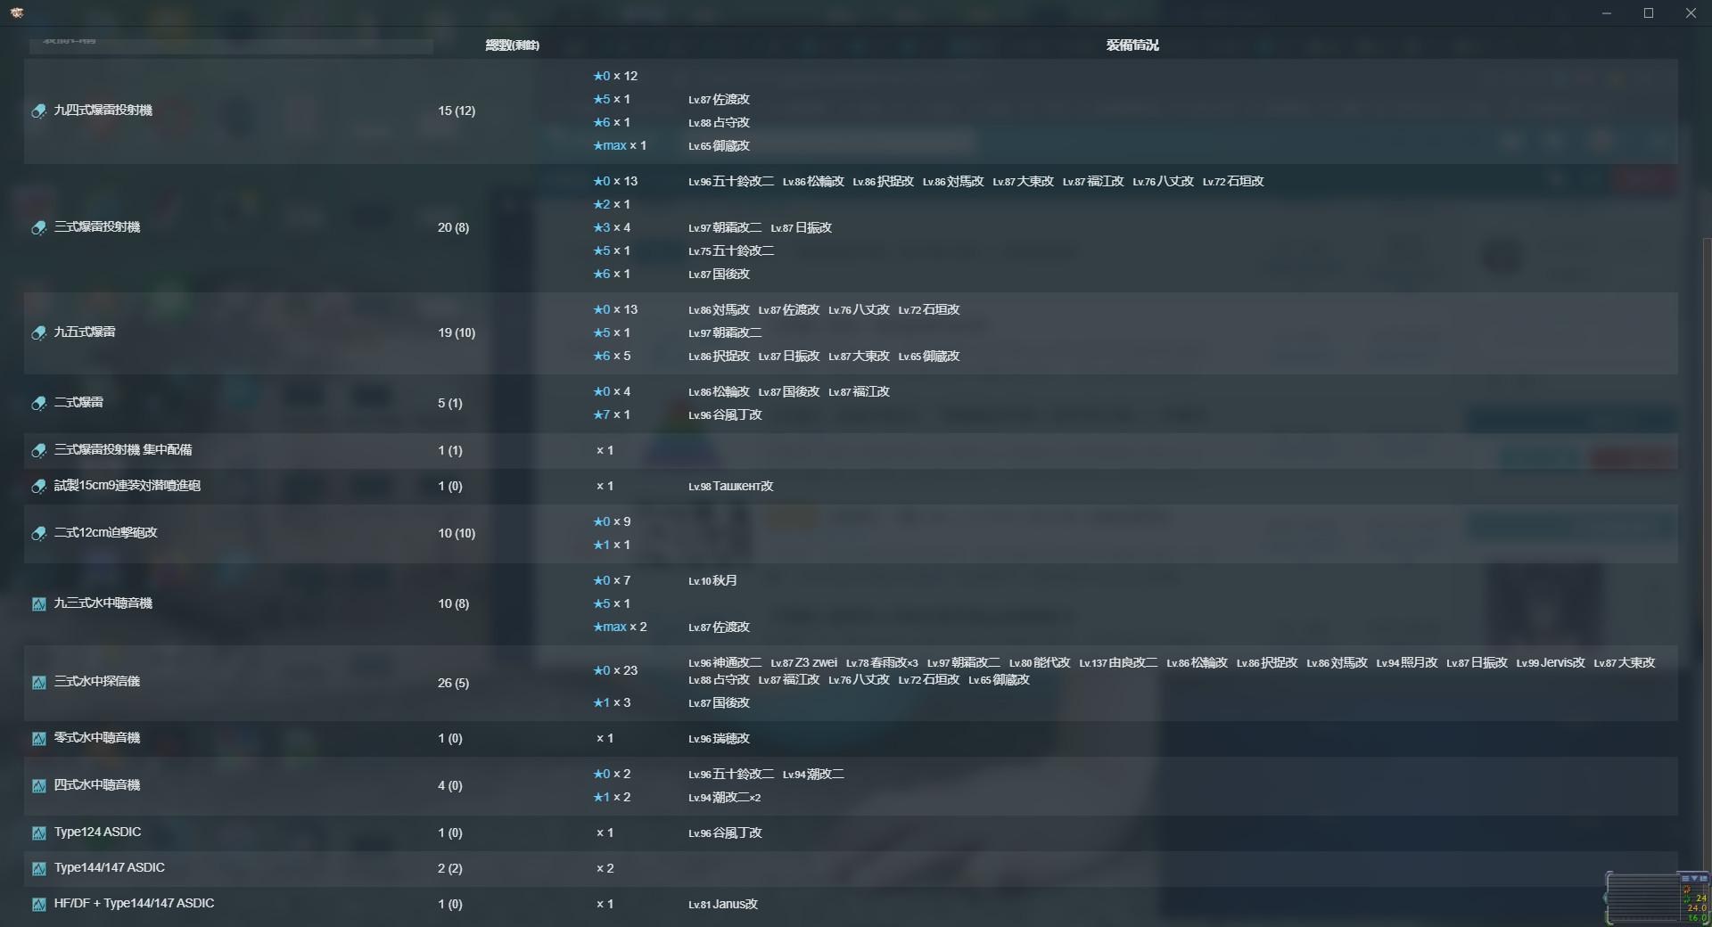Screen dimensions: 1712x927
Task: Click the Type124 ASDIC sonar icon
Action: tap(38, 833)
